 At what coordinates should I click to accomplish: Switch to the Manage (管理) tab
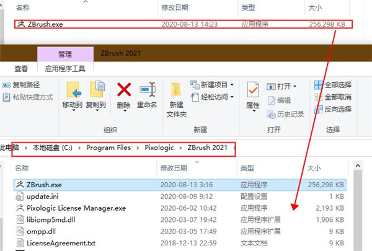click(x=65, y=54)
